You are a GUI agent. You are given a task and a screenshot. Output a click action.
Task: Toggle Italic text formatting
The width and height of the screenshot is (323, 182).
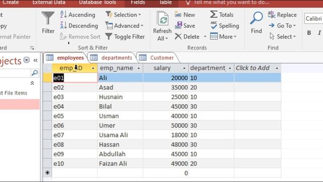[319, 32]
